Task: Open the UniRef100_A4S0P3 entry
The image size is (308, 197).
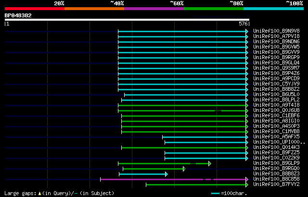Action: (276, 126)
